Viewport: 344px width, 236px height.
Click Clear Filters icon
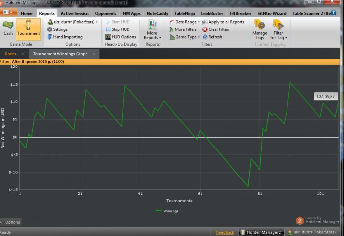click(205, 29)
